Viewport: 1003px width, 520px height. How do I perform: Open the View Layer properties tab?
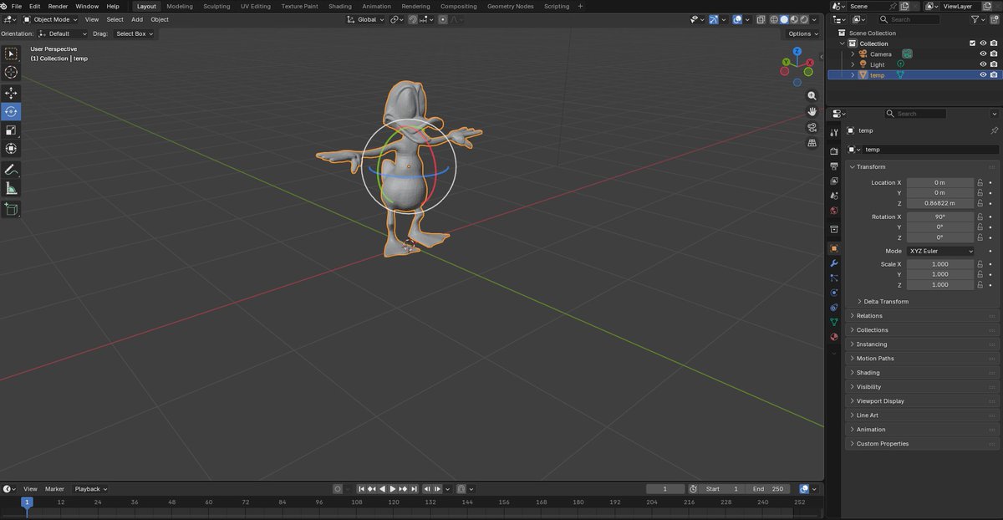point(833,181)
